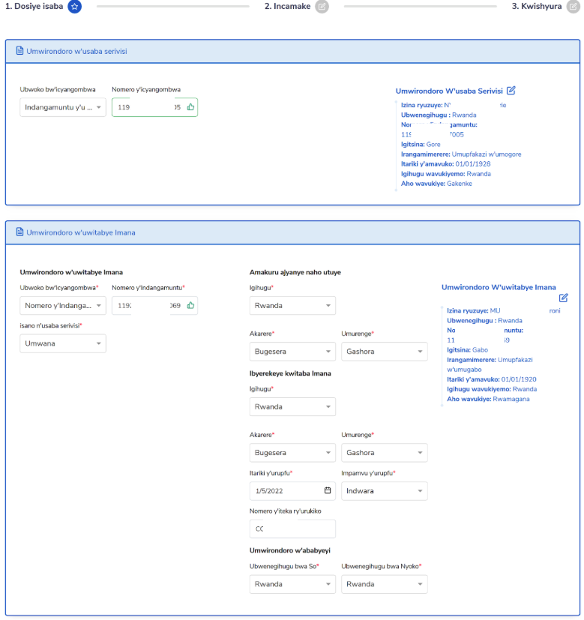Click Umwirondoro w'usaba serivisi section header text

pos(76,51)
